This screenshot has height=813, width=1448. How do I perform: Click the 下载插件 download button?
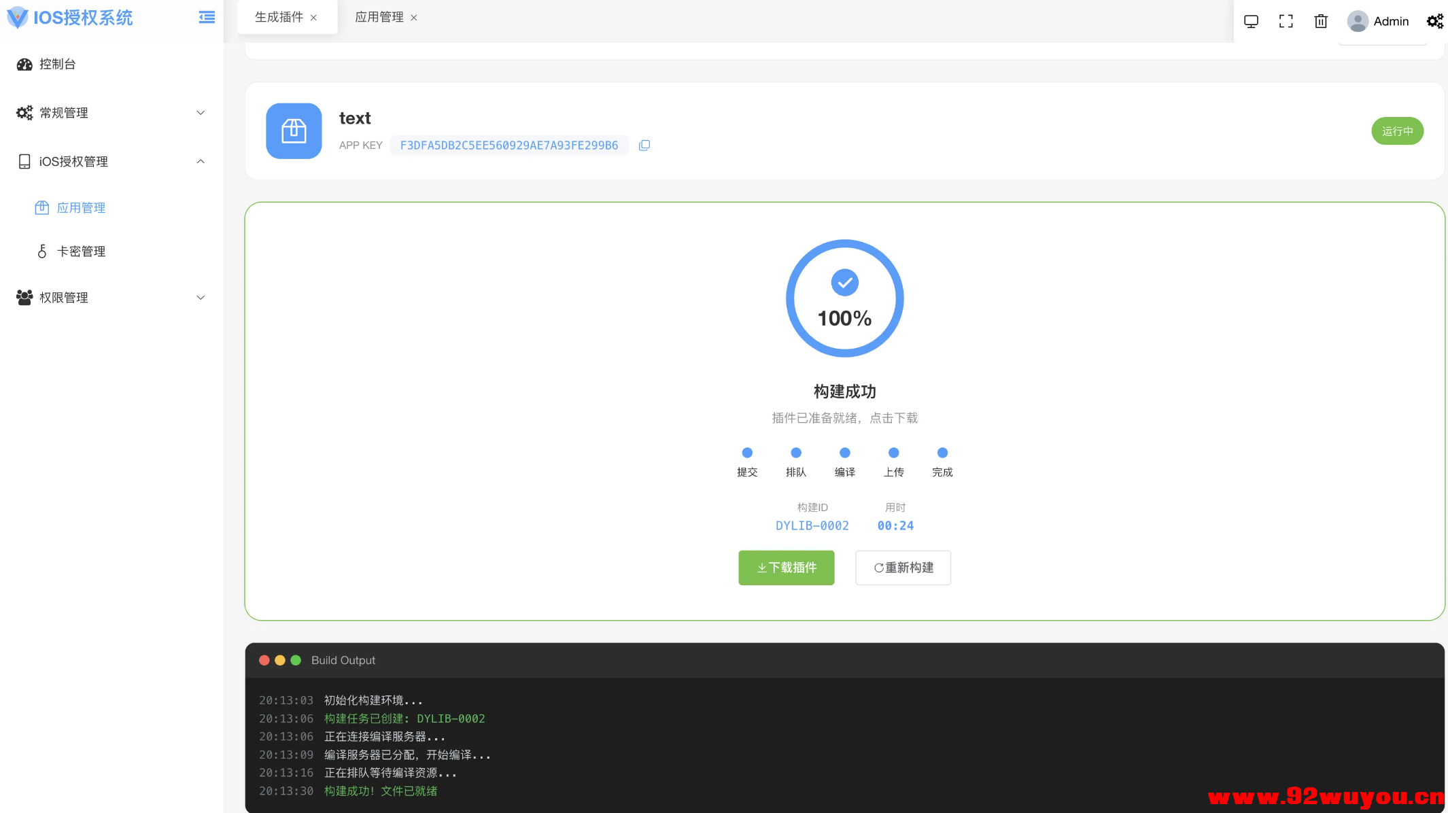point(786,567)
